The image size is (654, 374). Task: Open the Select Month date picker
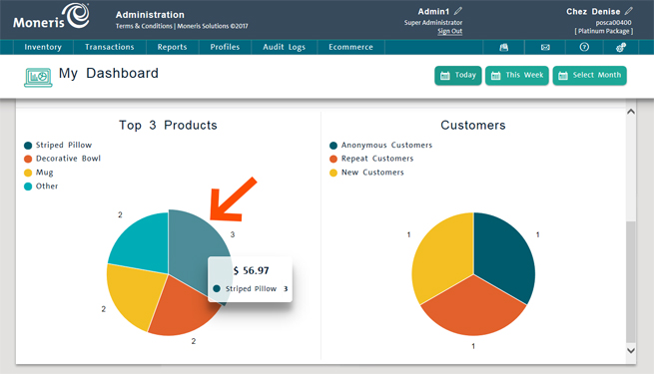[589, 76]
